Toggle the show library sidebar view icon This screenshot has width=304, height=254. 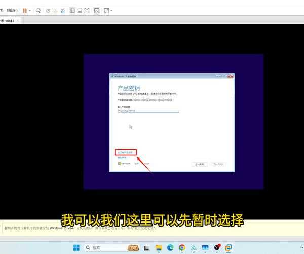point(72,10)
